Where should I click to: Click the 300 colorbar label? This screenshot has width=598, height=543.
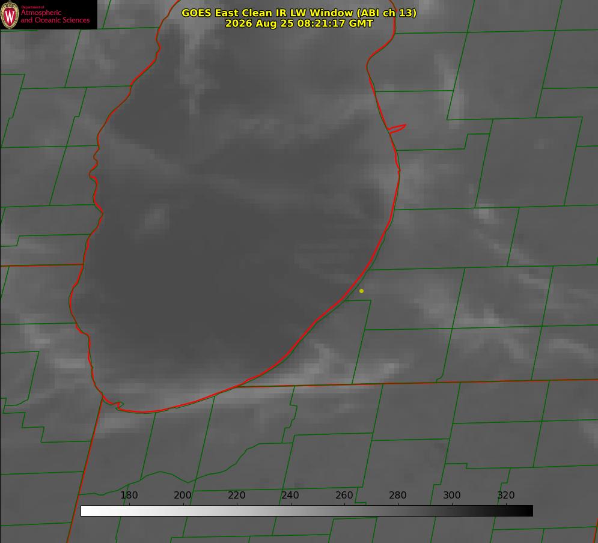click(452, 495)
